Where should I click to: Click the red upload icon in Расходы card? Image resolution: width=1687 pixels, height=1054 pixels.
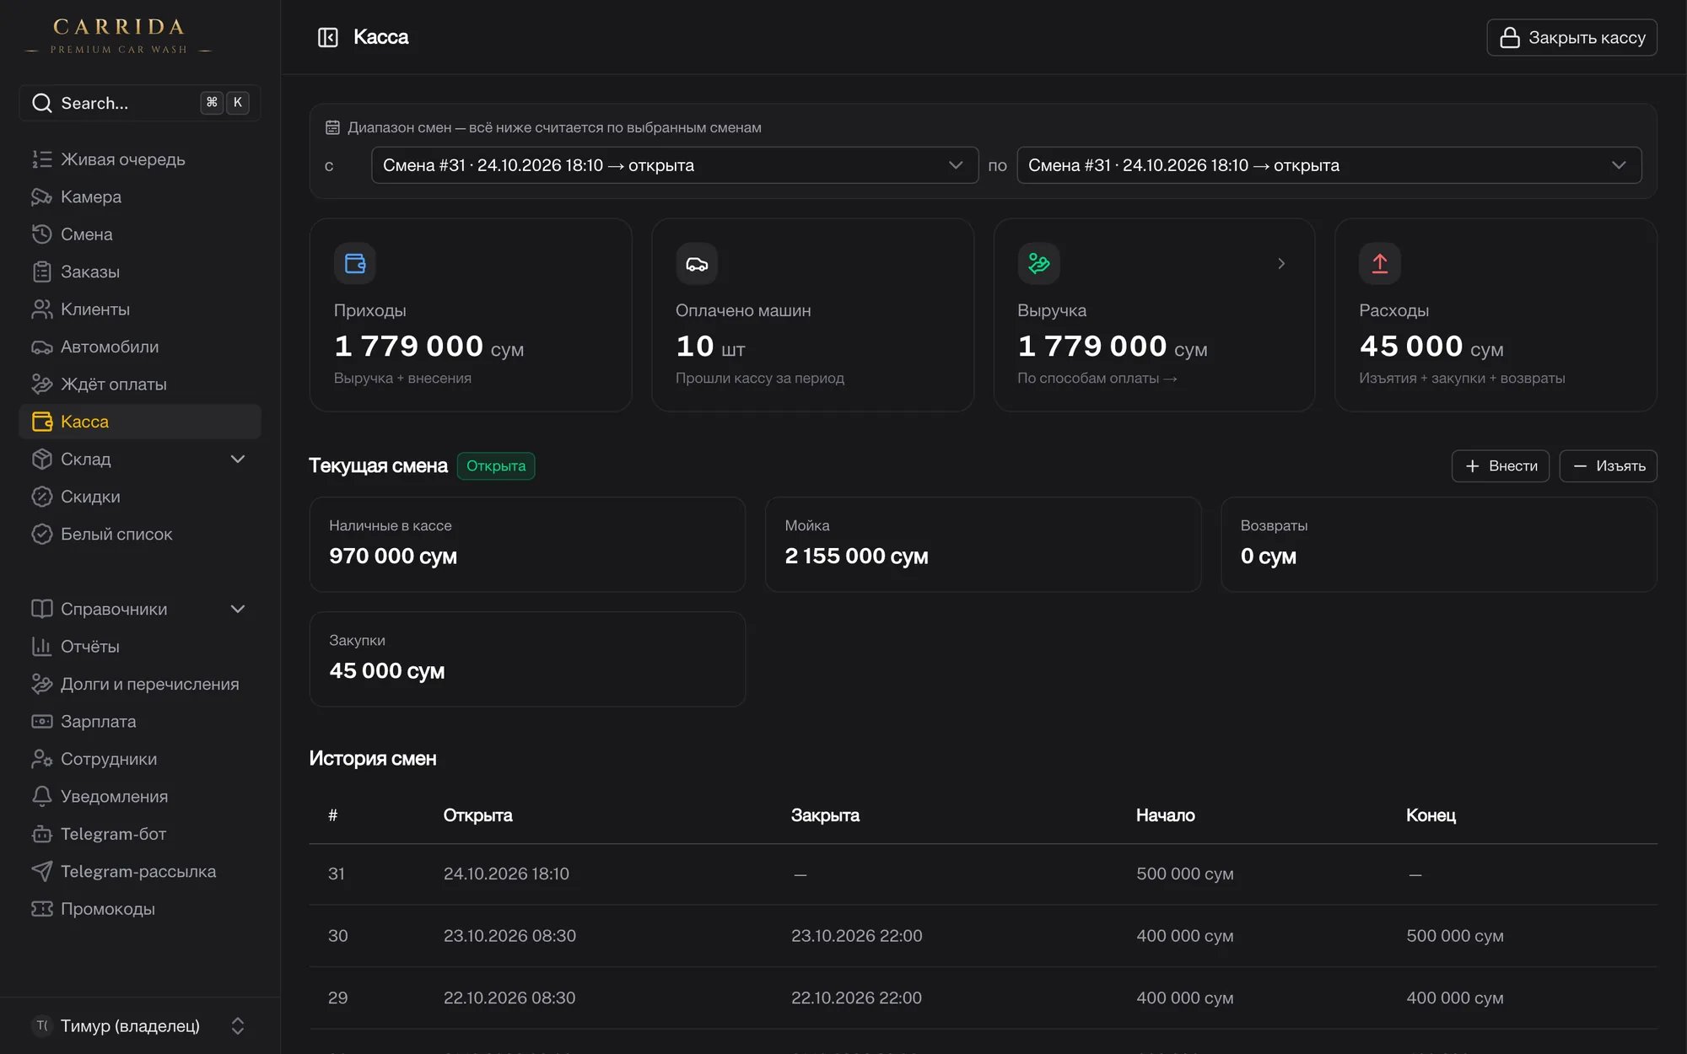pos(1380,264)
